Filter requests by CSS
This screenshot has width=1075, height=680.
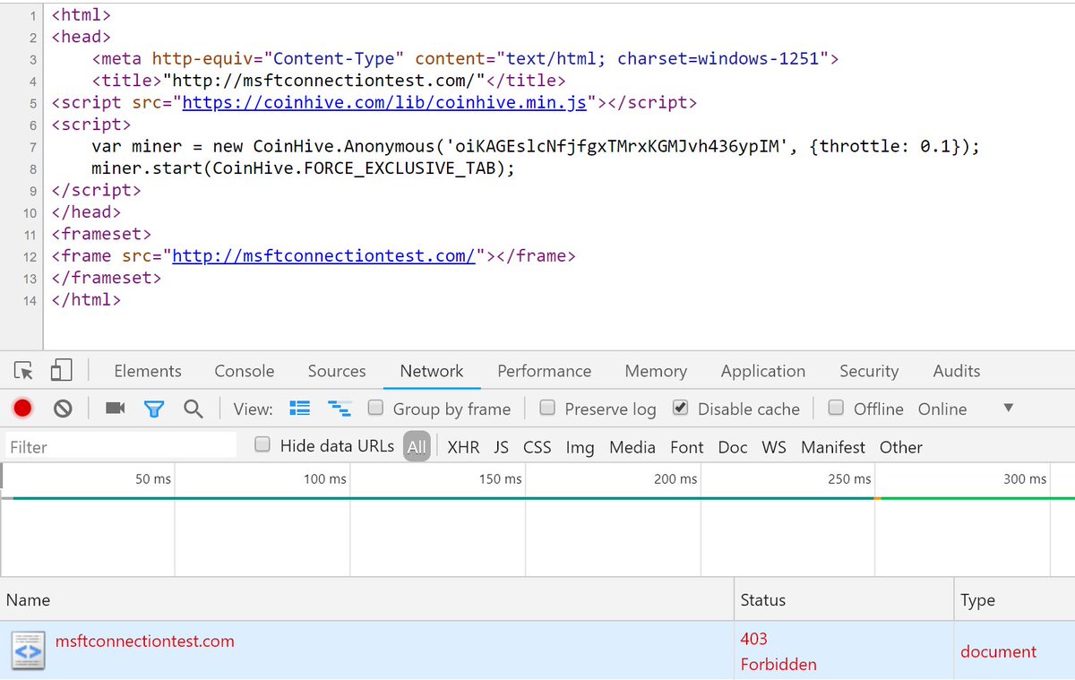tap(537, 447)
